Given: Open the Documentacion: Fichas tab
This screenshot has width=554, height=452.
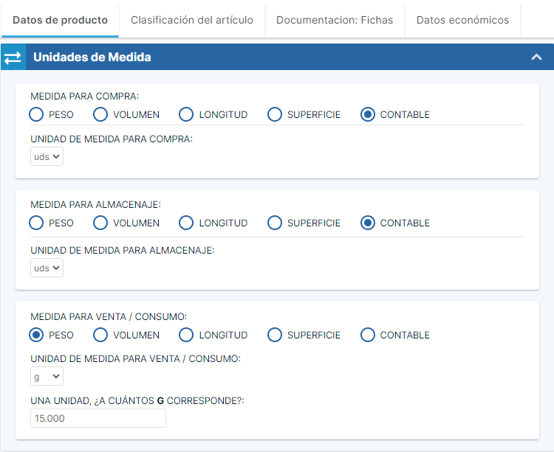Looking at the screenshot, I should coord(335,20).
